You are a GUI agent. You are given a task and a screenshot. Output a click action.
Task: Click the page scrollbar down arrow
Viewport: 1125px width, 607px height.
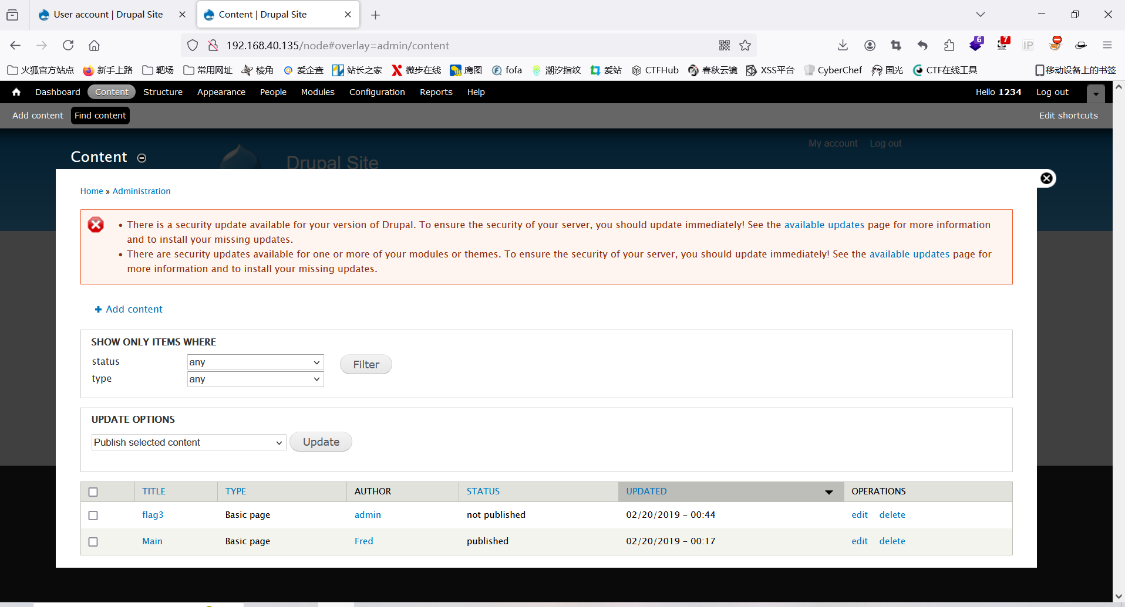click(1119, 597)
